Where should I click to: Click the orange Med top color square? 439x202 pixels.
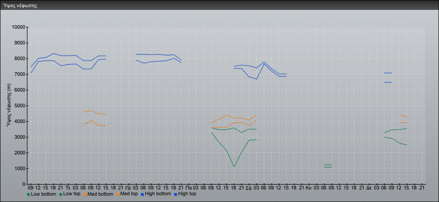118,194
